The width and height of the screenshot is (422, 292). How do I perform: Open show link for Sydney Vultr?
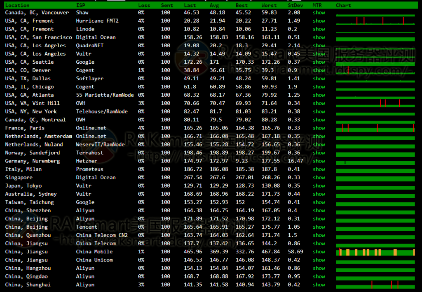click(x=319, y=194)
